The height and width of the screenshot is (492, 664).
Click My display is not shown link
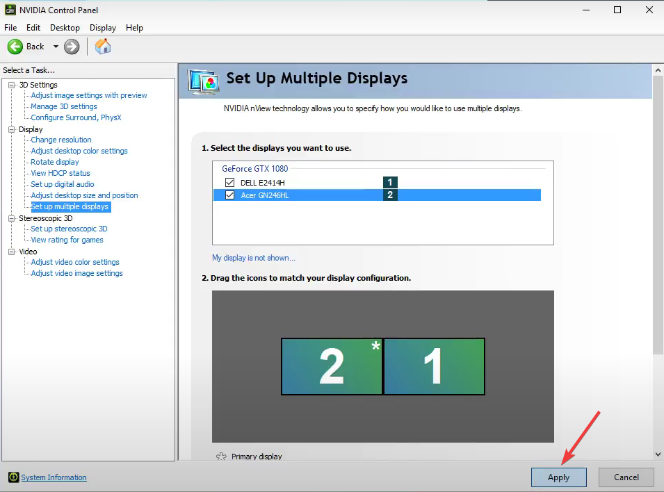(254, 258)
